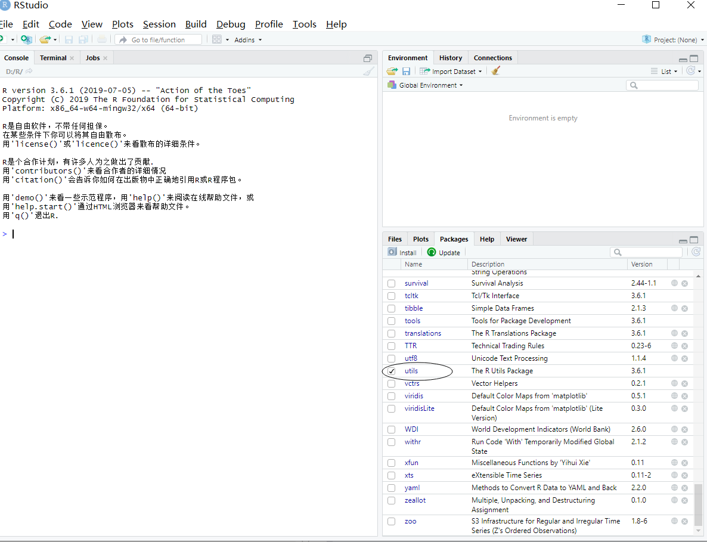Refresh the Environment pane

[690, 71]
